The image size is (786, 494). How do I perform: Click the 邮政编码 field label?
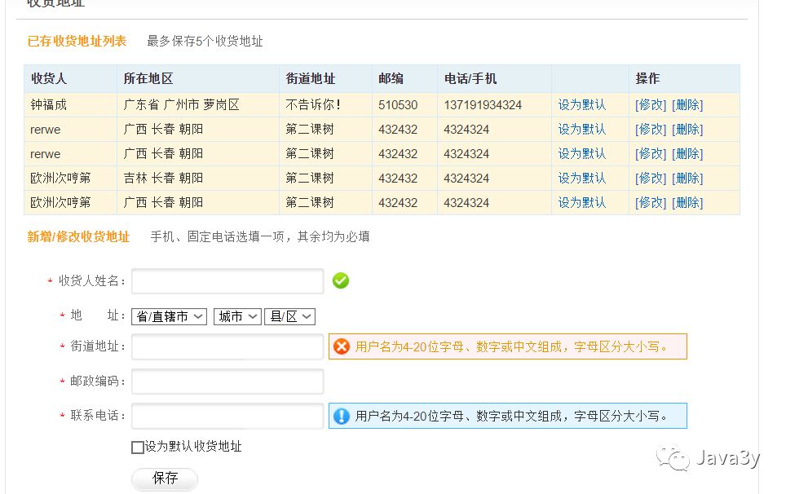click(97, 382)
